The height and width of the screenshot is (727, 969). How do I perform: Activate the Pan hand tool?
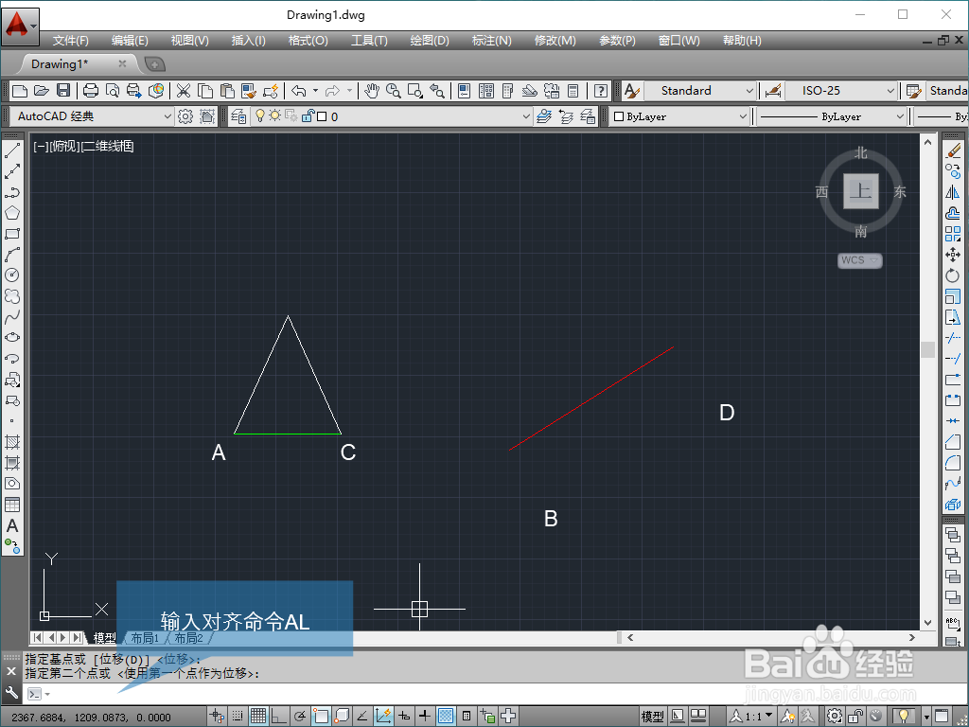[371, 91]
